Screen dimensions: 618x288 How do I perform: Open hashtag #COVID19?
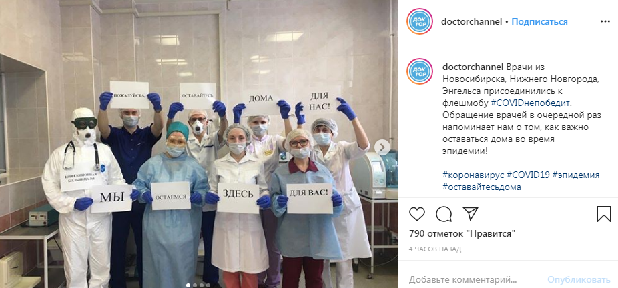529,175
